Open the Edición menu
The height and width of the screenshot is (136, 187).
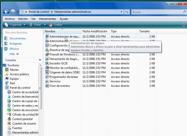click(23, 19)
